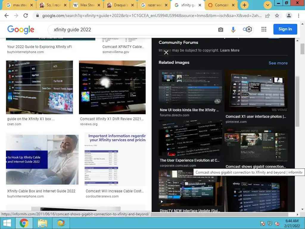305x229 pixels.
Task: Open the pinterest.com Comcast X1 related image
Action: (256, 91)
